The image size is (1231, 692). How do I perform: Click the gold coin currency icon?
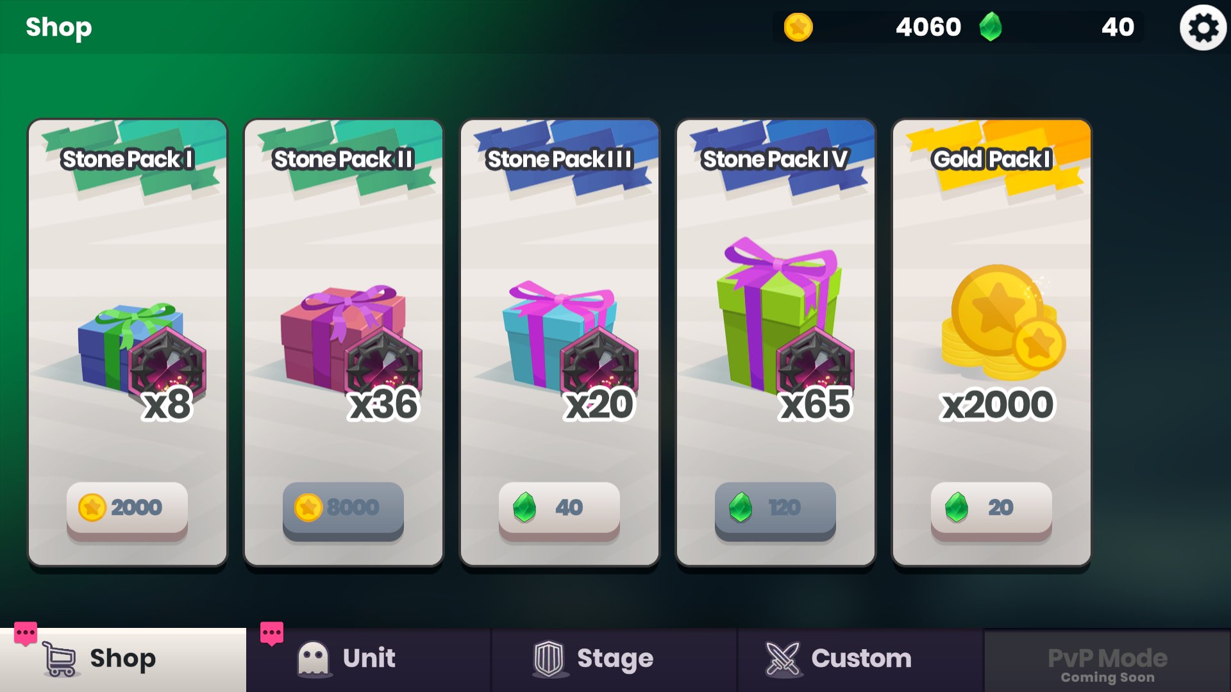tap(798, 28)
